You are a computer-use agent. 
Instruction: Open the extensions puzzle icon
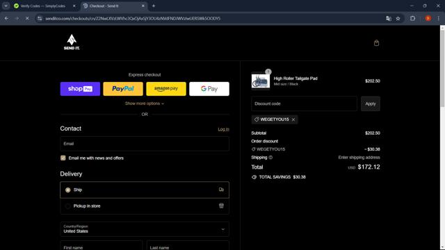point(412,19)
